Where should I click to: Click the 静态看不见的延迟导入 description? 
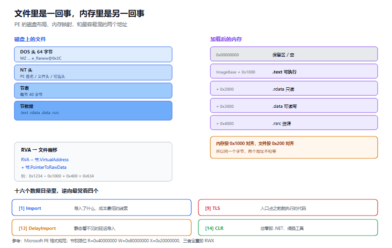[x=95, y=228]
